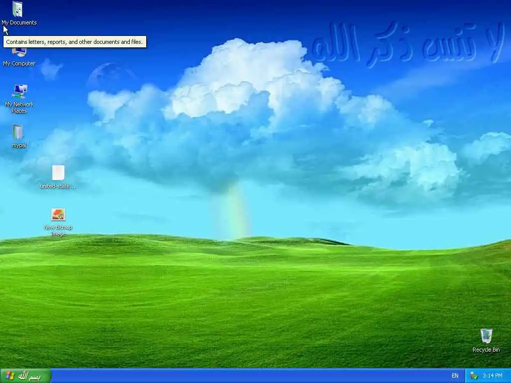Click the Safely Remove Hardware tray icon
The image size is (511, 383).
click(x=474, y=376)
